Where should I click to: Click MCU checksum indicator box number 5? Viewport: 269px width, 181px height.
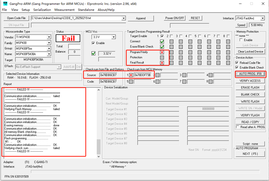pyautogui.click(x=131, y=81)
